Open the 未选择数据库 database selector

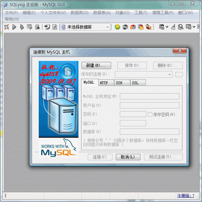[x=85, y=27]
